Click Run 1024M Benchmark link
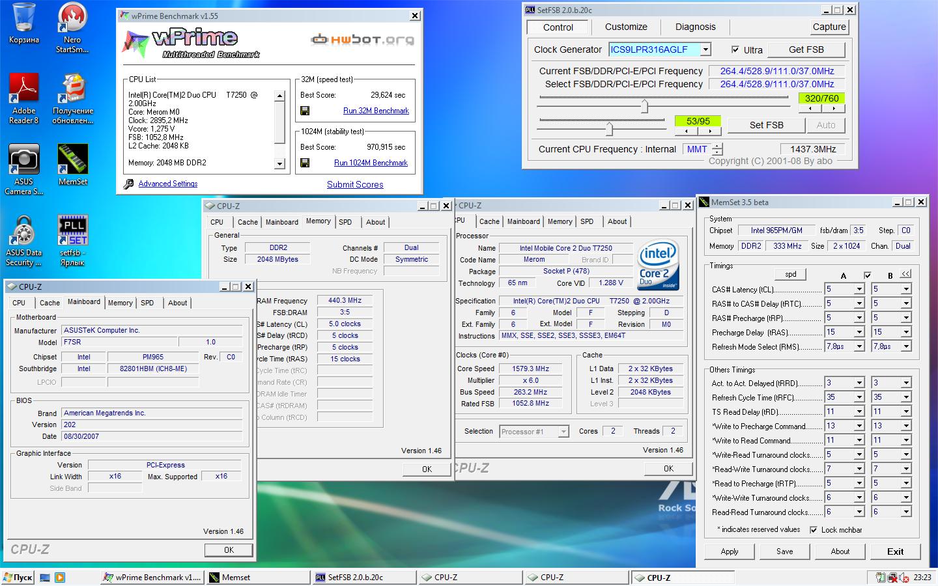Viewport: 938px width, 586px height. (371, 163)
